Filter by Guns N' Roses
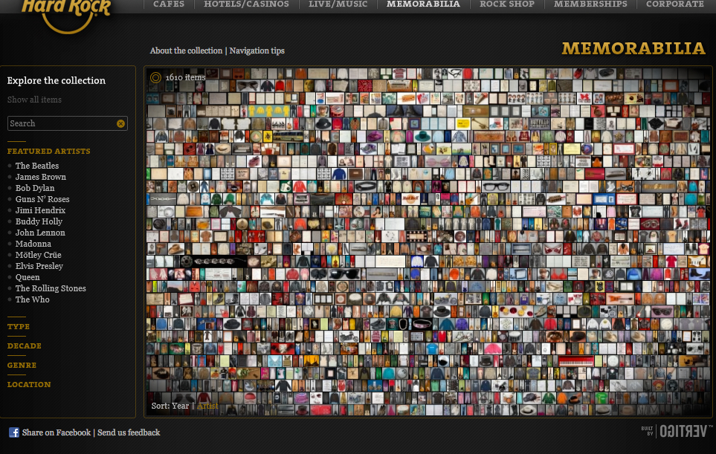Image resolution: width=716 pixels, height=454 pixels. 42,199
